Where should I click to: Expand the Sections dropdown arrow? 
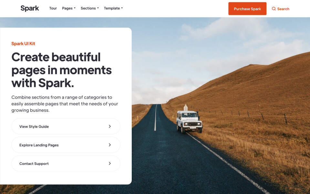point(98,8)
